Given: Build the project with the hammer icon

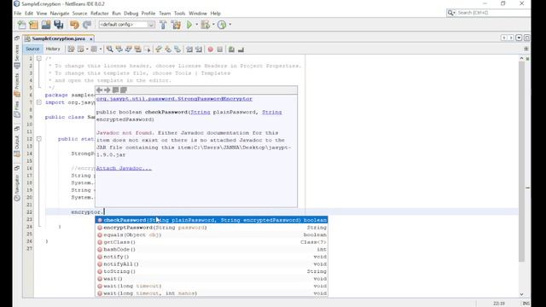Looking at the screenshot, I should [x=163, y=25].
